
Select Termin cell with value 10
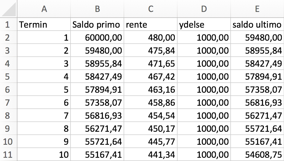(x=44, y=154)
